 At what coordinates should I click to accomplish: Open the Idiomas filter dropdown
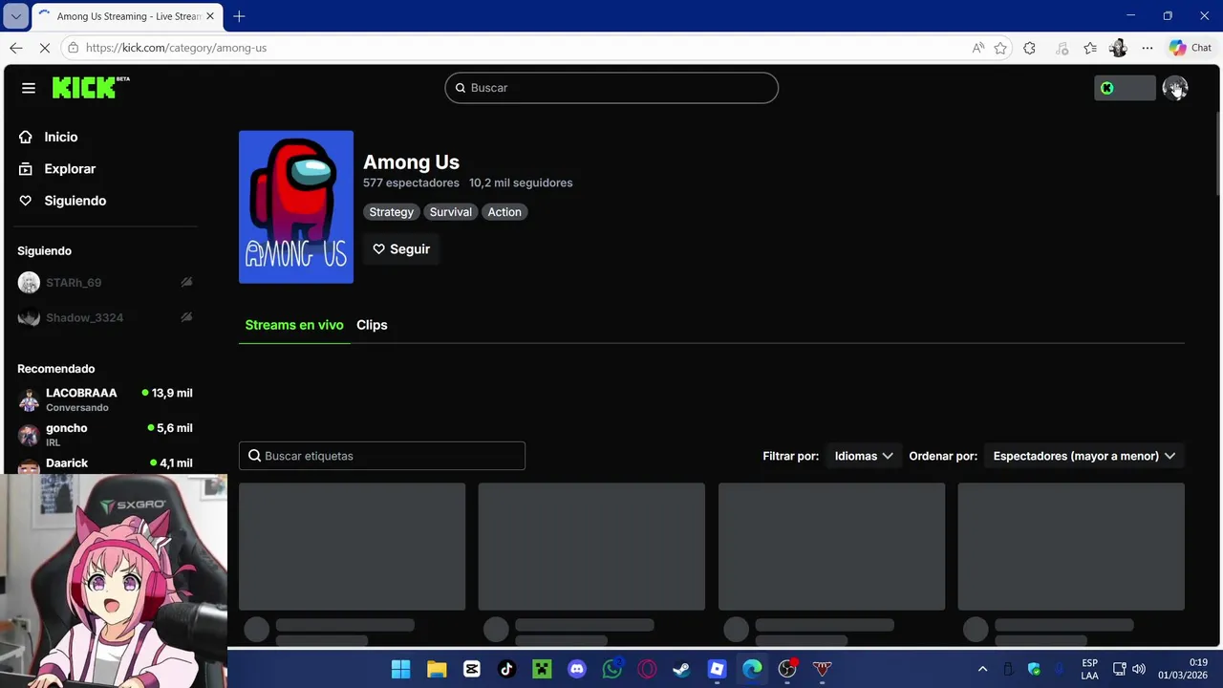point(864,456)
